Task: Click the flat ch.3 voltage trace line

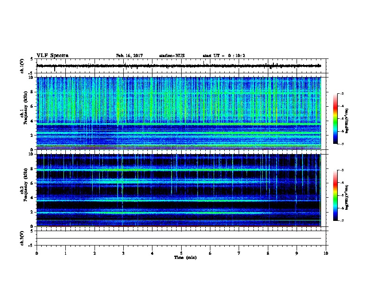Action: [x=179, y=239]
